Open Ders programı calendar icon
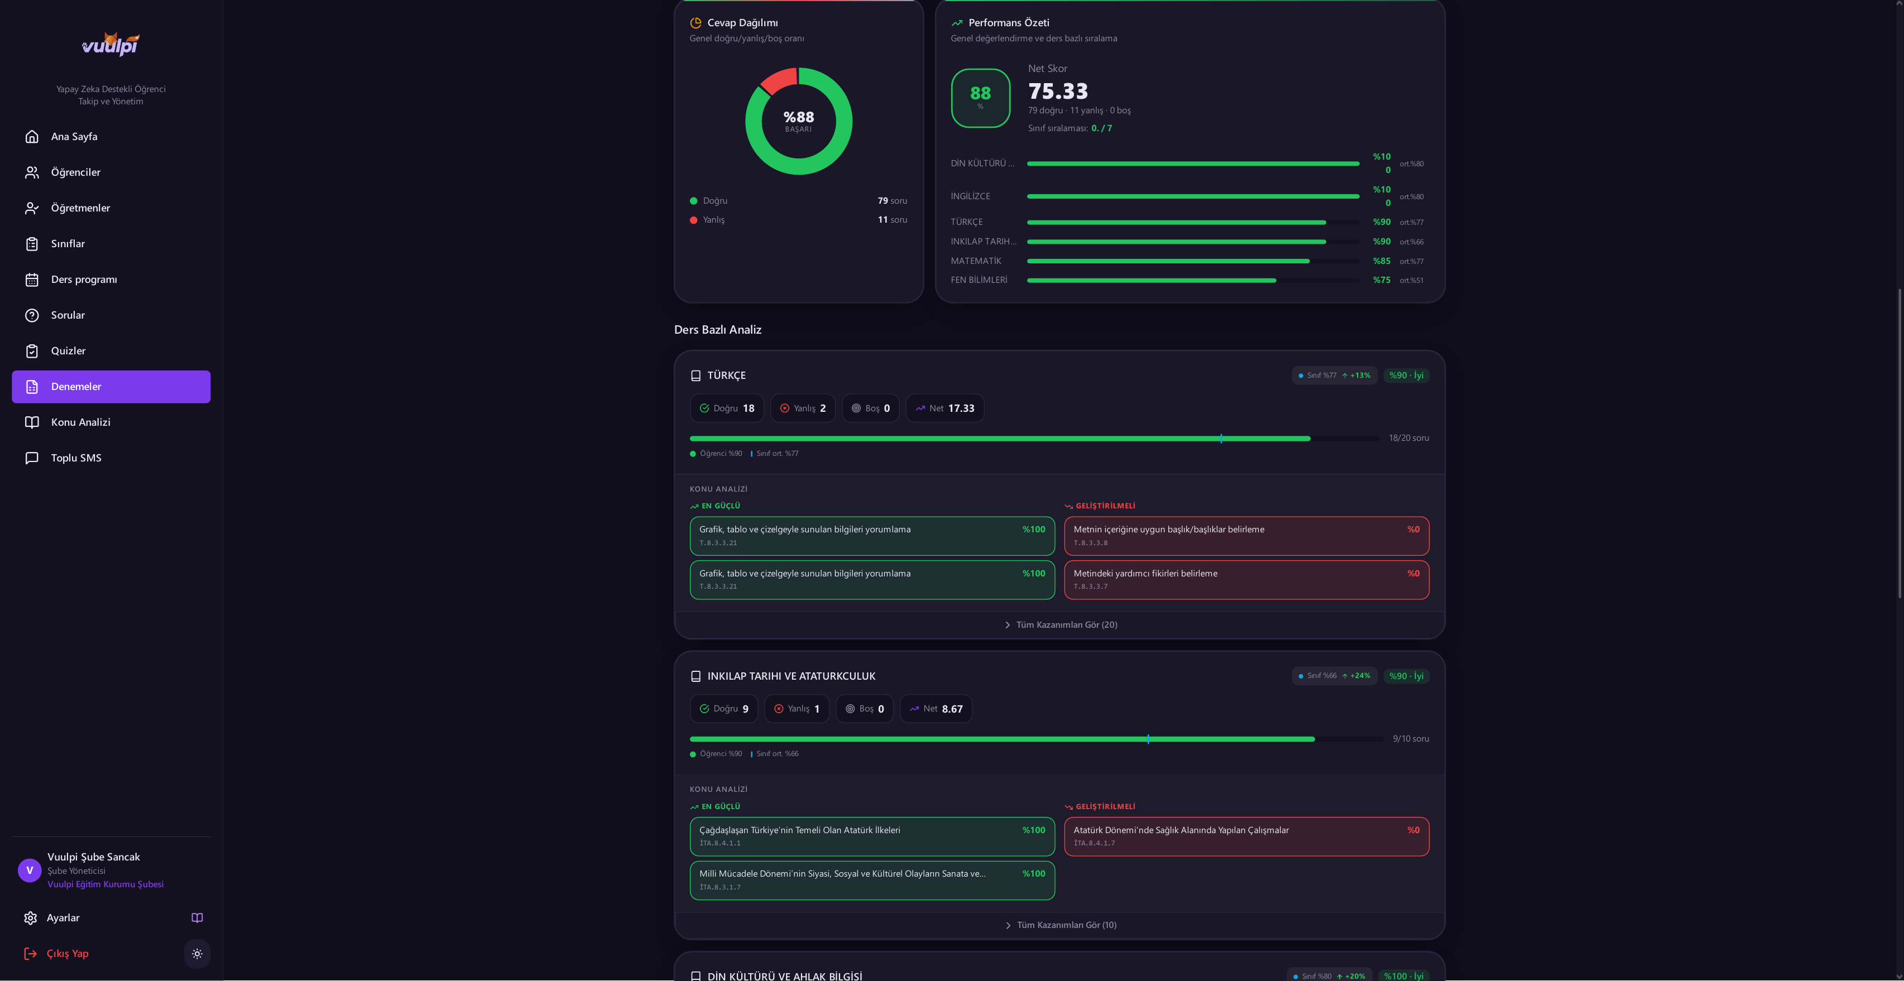 [32, 279]
